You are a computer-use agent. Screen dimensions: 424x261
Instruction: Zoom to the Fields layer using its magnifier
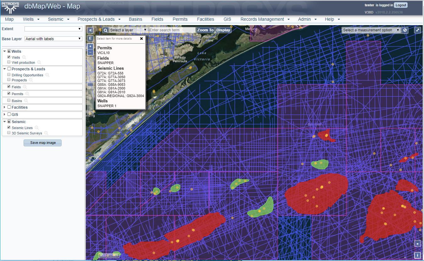tap(25, 87)
